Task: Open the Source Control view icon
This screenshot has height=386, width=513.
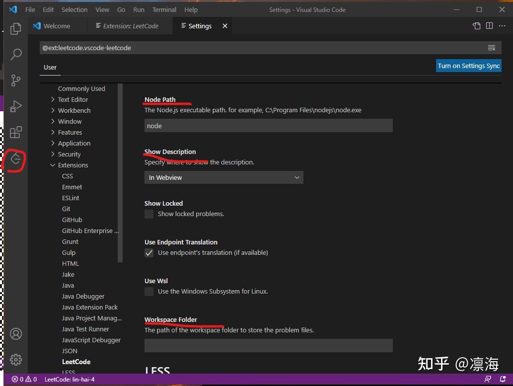Action: tap(16, 80)
